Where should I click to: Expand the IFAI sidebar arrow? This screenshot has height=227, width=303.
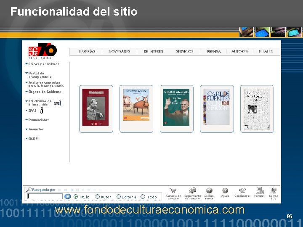[27, 111]
